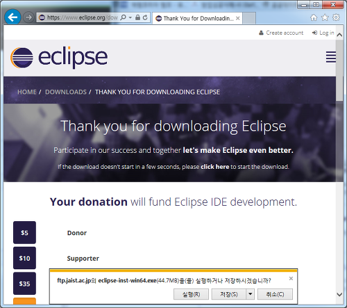Viewport: 347px width, 308px height.
Task: Open Favorites star icon
Action: [325, 17]
